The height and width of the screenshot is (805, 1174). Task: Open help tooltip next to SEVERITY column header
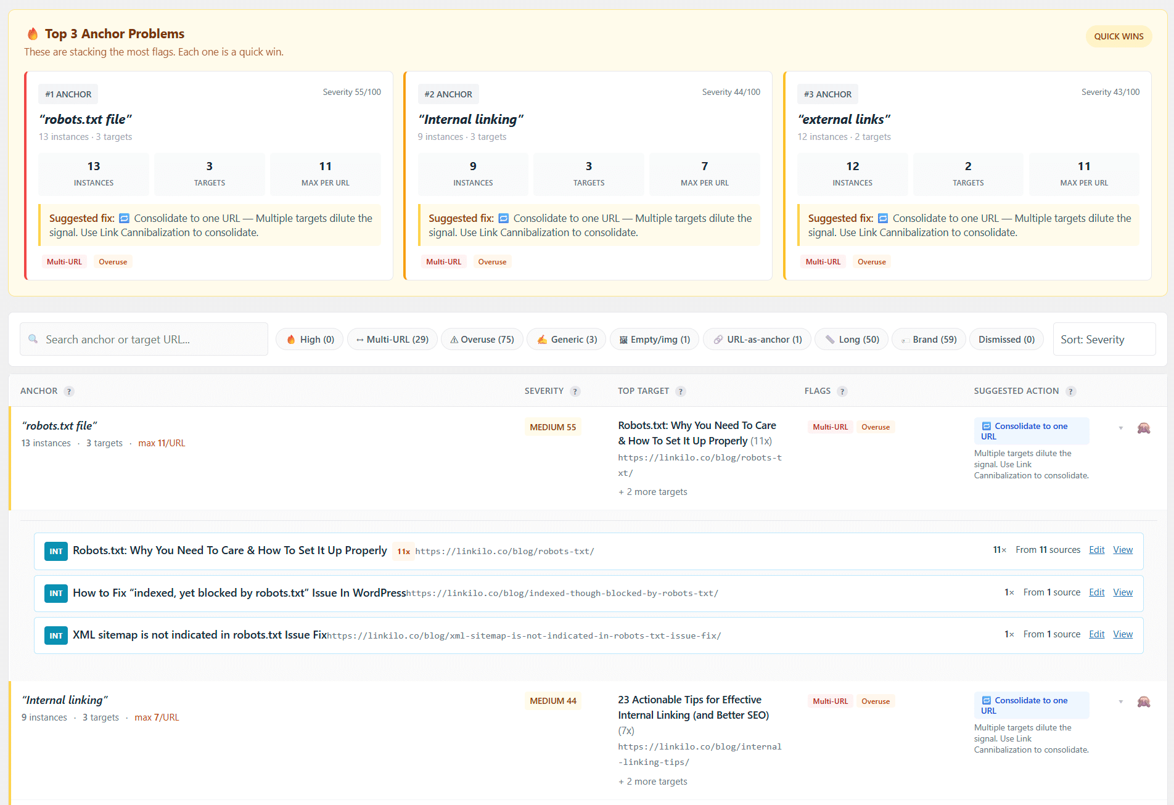click(x=575, y=391)
